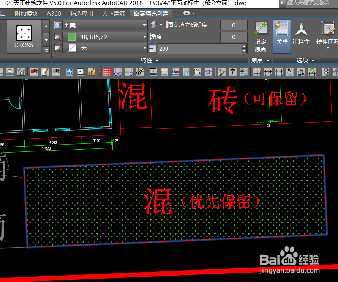Open the 天正建筑 ribbon tab
The image size is (338, 282).
point(113,14)
